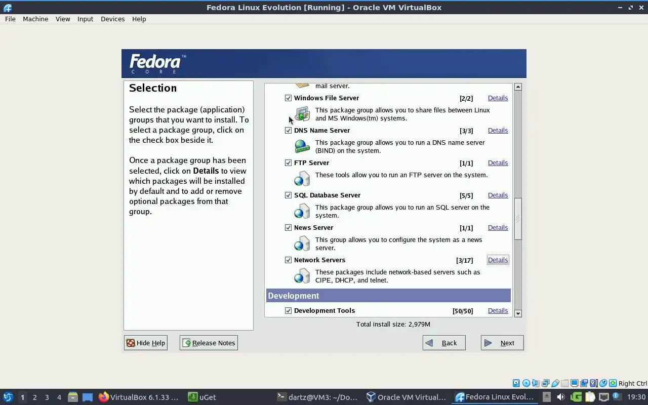
Task: Click the show desktop icon in taskbar
Action: pyautogui.click(x=88, y=397)
